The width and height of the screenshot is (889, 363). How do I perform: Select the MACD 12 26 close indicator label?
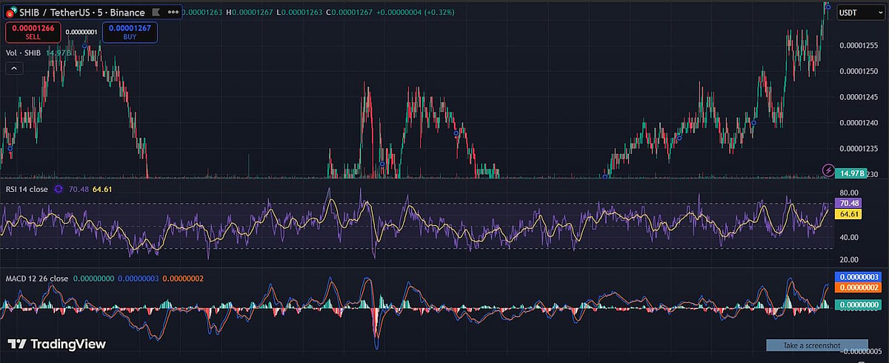pos(37,279)
